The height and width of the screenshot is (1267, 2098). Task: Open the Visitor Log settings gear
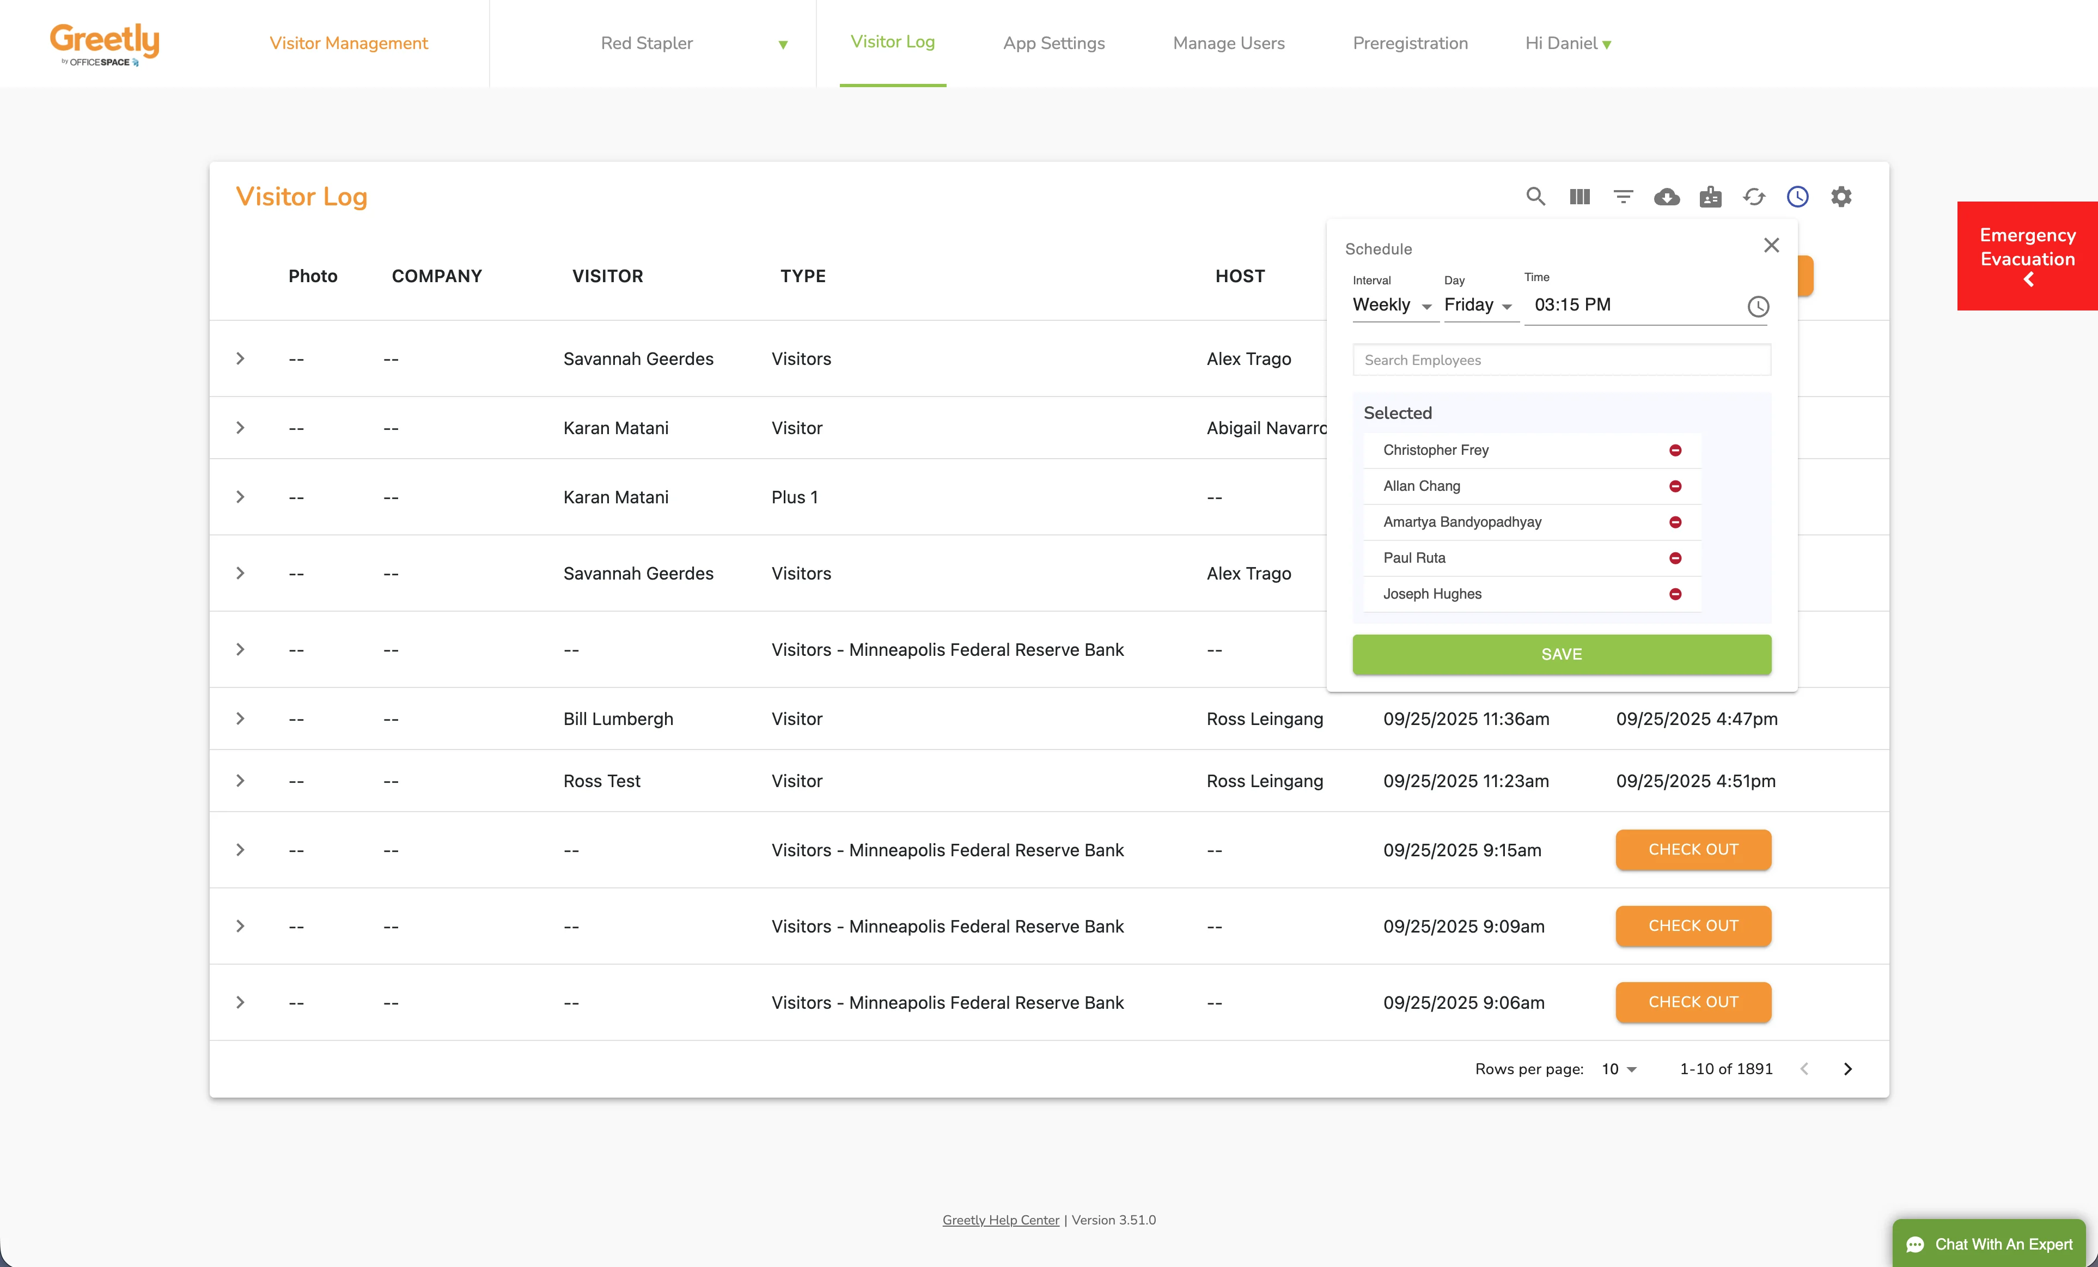tap(1841, 197)
